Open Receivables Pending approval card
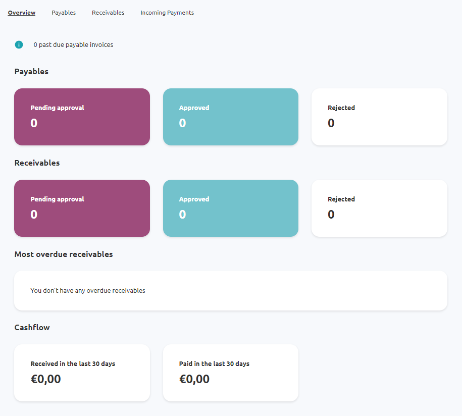Image resolution: width=462 pixels, height=416 pixels. [x=82, y=209]
